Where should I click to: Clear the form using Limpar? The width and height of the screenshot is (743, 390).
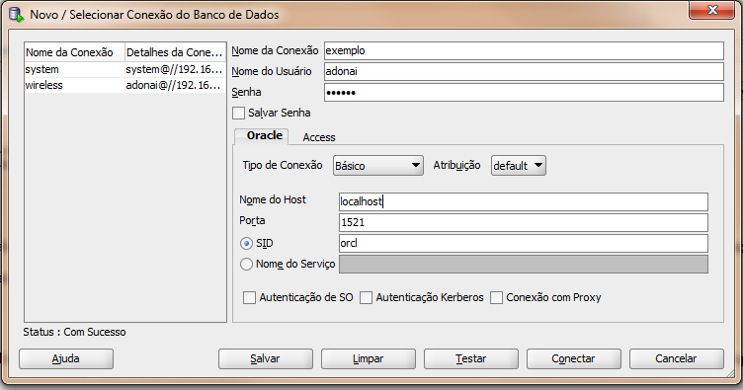[x=369, y=358]
